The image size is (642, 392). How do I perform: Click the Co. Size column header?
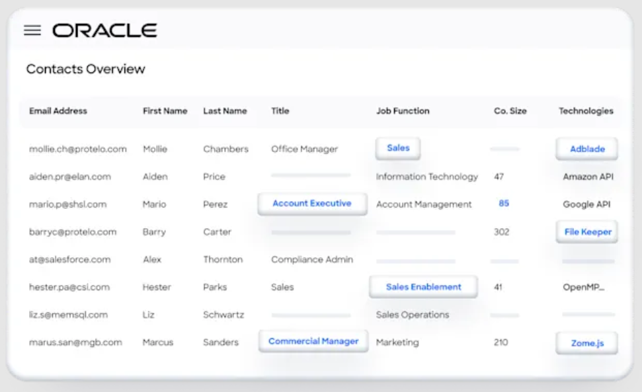point(510,111)
